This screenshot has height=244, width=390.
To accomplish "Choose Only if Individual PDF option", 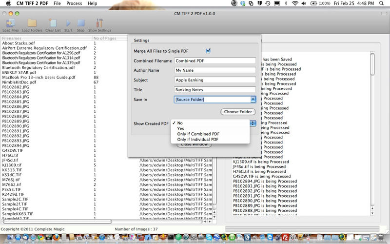I will (210, 140).
